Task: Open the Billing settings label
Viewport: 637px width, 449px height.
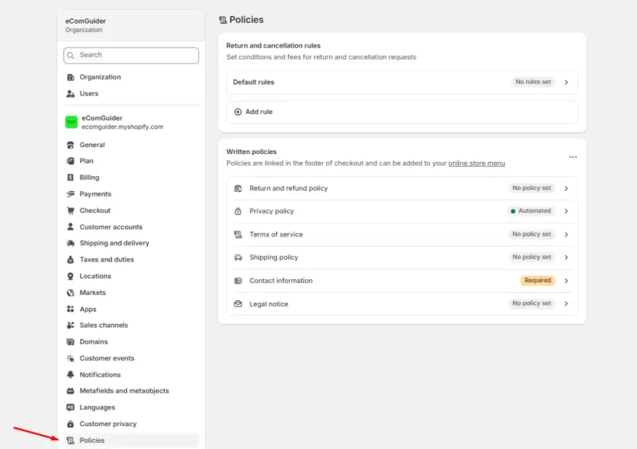Action: click(x=90, y=178)
